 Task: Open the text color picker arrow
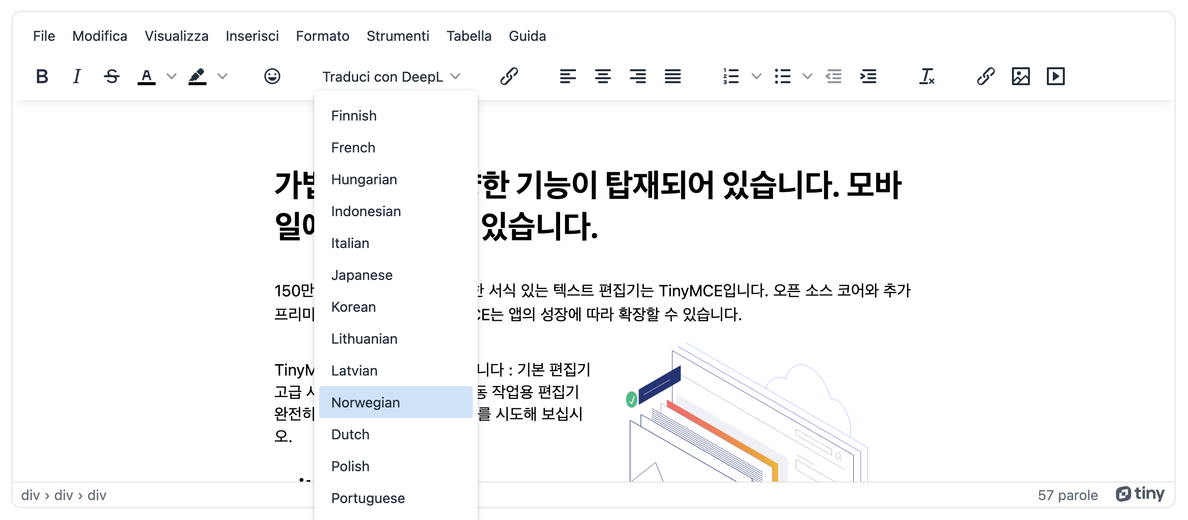click(x=172, y=77)
